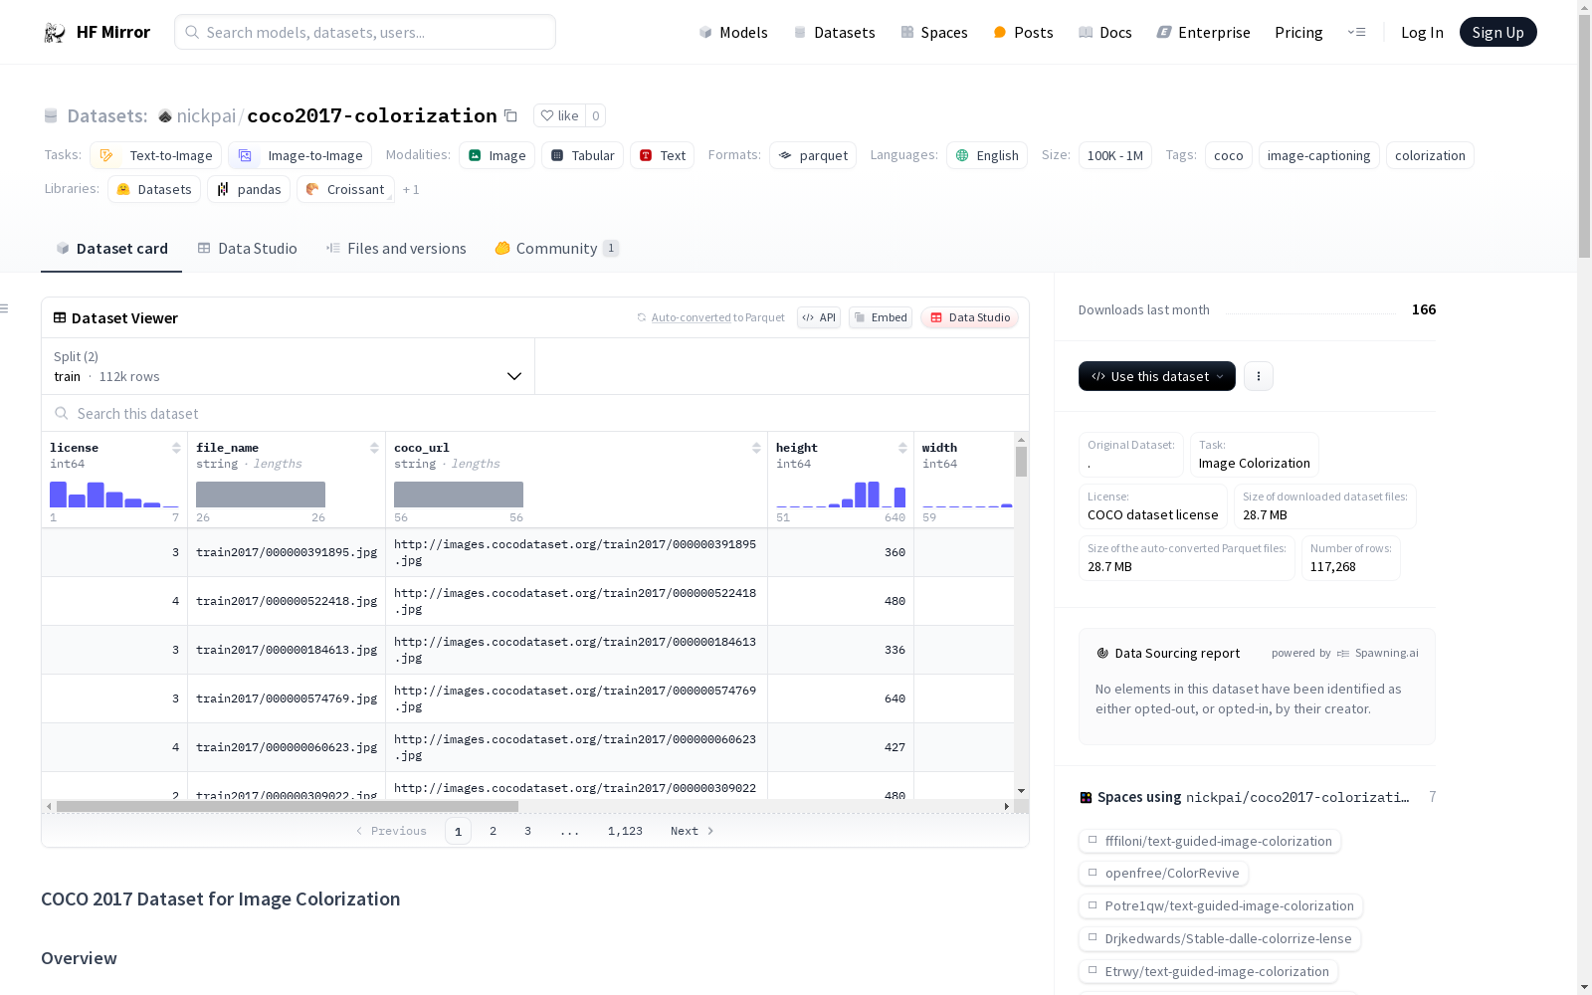This screenshot has width=1592, height=995.
Task: Open Data Studio from viewer header
Action: pyautogui.click(x=970, y=317)
